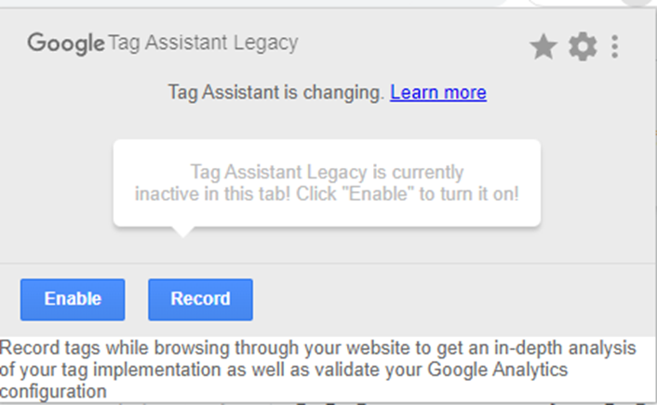Click the Tag Assistant Legacy title
Image resolution: width=657 pixels, height=405 pixels.
point(203,43)
